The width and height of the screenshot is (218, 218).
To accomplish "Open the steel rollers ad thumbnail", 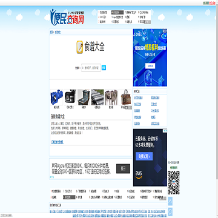I will (x=97, y=97).
